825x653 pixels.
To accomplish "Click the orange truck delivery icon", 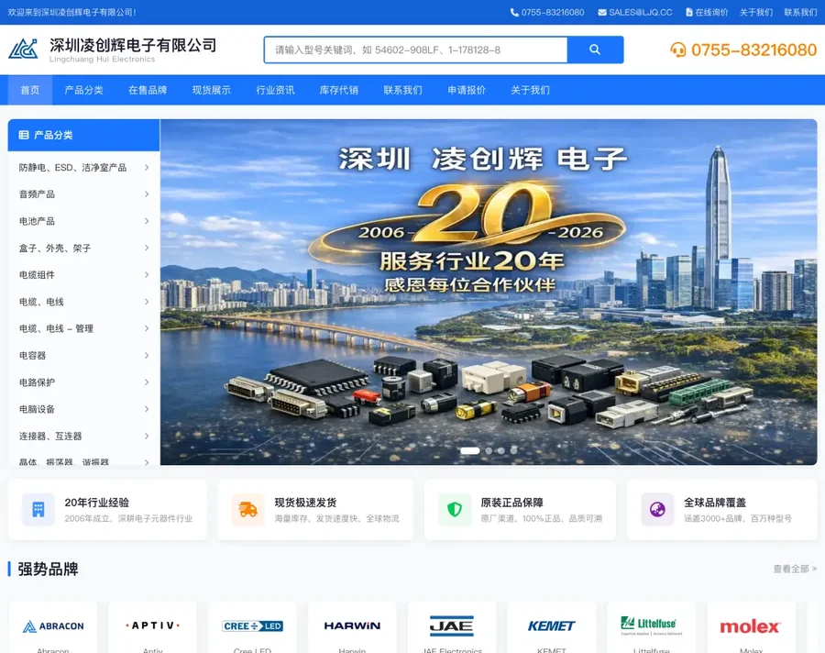I will [x=247, y=509].
